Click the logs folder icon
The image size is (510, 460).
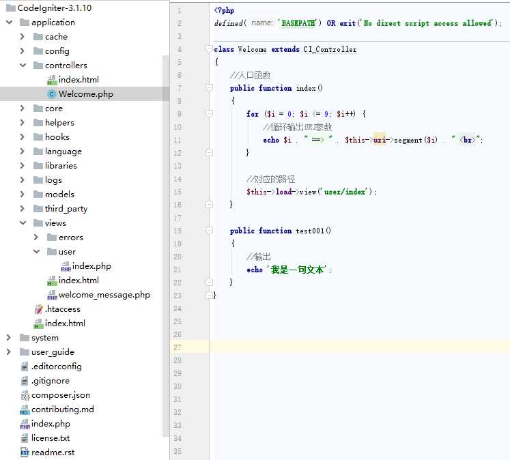[38, 179]
